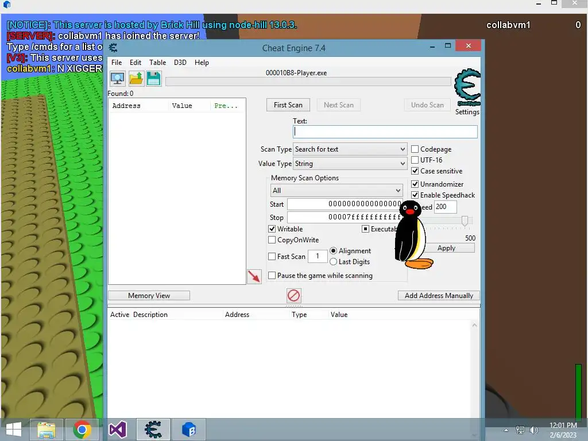Open the Help menu
The image size is (588, 441).
pyautogui.click(x=202, y=63)
